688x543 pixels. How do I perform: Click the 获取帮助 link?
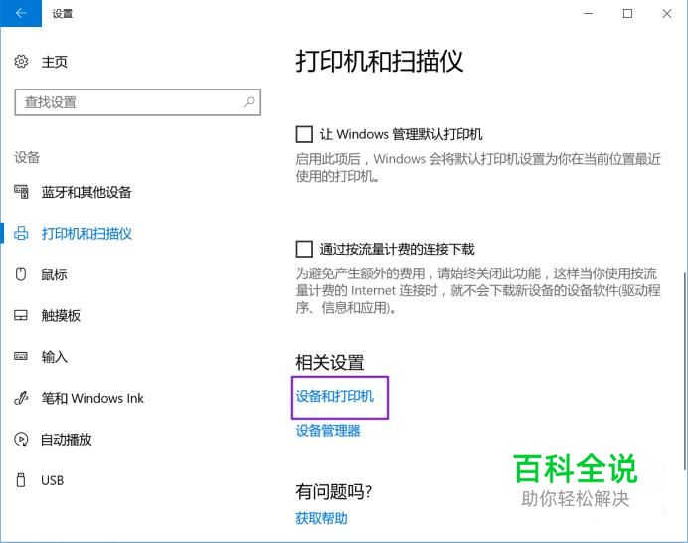321,518
